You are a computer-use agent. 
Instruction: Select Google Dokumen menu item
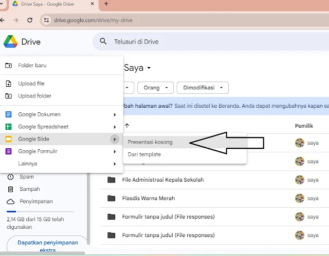(x=62, y=114)
